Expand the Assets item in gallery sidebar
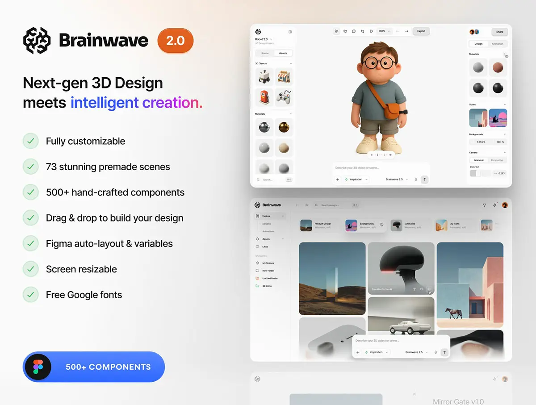536x405 pixels. (x=270, y=239)
